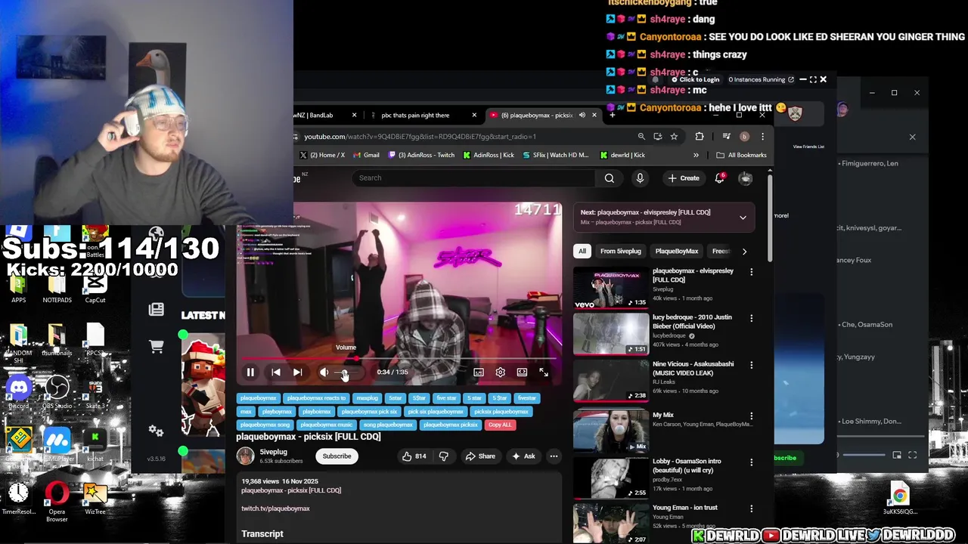Viewport: 968px width, 544px height.
Task: Open YouTube notifications bell
Action: tap(720, 178)
